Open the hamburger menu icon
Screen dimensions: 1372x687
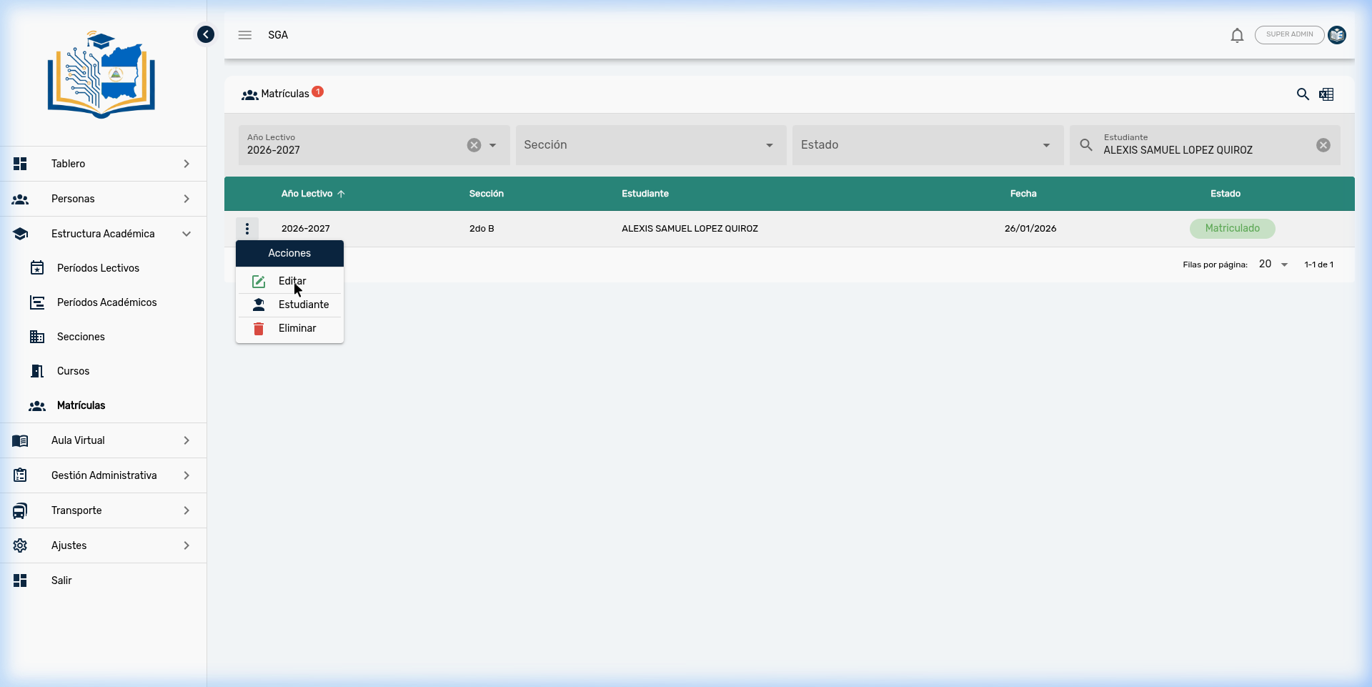(x=245, y=35)
